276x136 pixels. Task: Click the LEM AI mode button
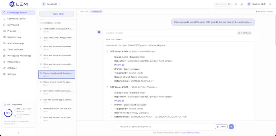coord(221,127)
